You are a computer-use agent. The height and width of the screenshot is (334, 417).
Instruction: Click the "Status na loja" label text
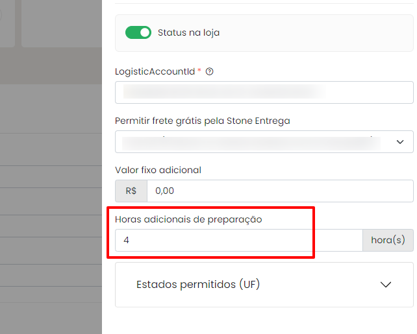188,32
